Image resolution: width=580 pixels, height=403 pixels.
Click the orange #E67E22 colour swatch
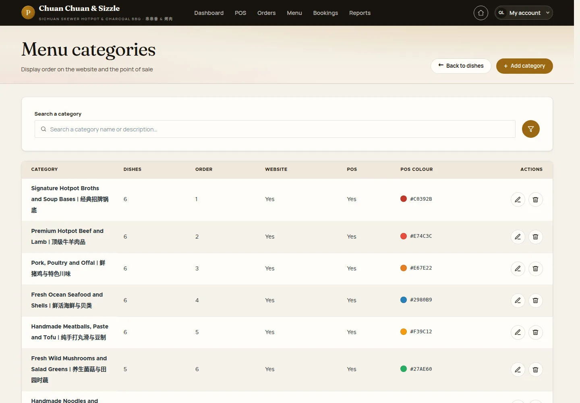[x=404, y=268]
